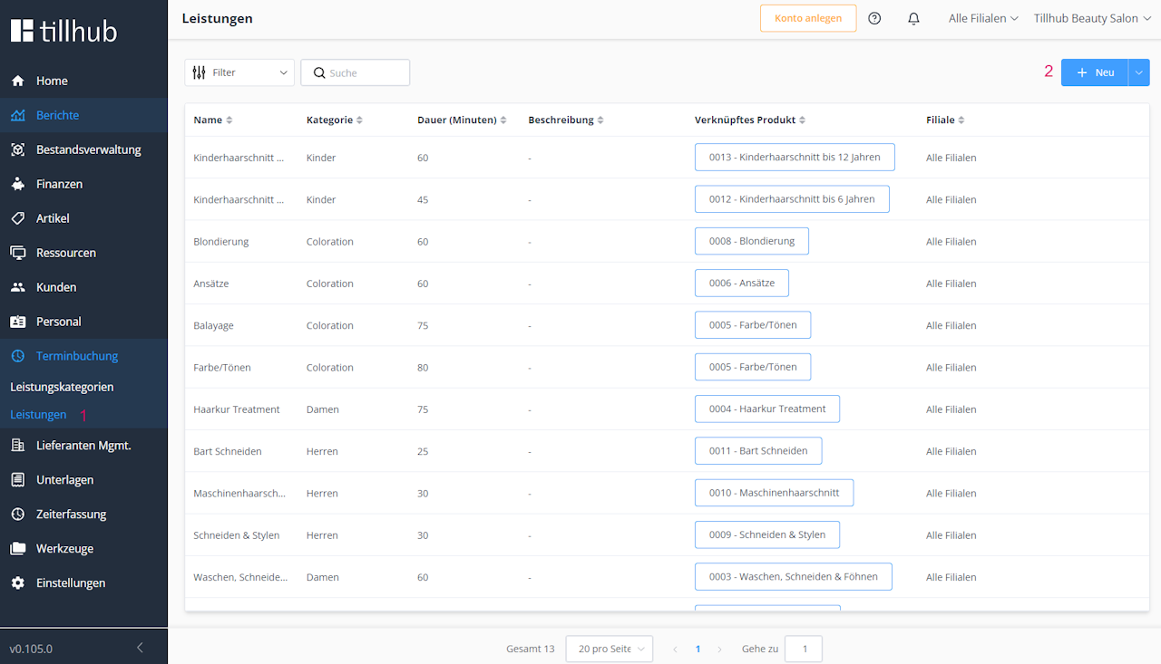
Task: Open the help question mark icon
Action: point(874,18)
